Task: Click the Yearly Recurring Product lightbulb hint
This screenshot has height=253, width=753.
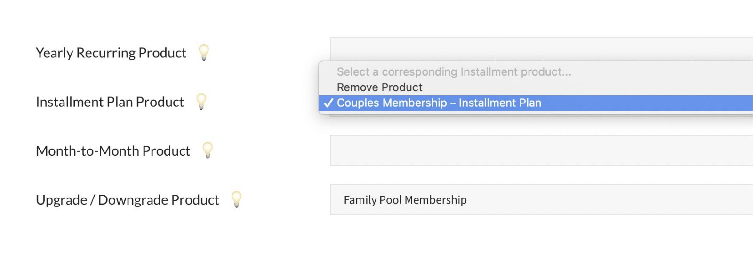Action: pos(204,52)
